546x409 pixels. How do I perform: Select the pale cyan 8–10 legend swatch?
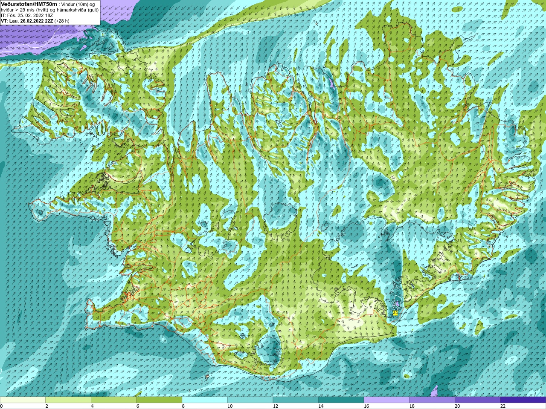pos(205,400)
